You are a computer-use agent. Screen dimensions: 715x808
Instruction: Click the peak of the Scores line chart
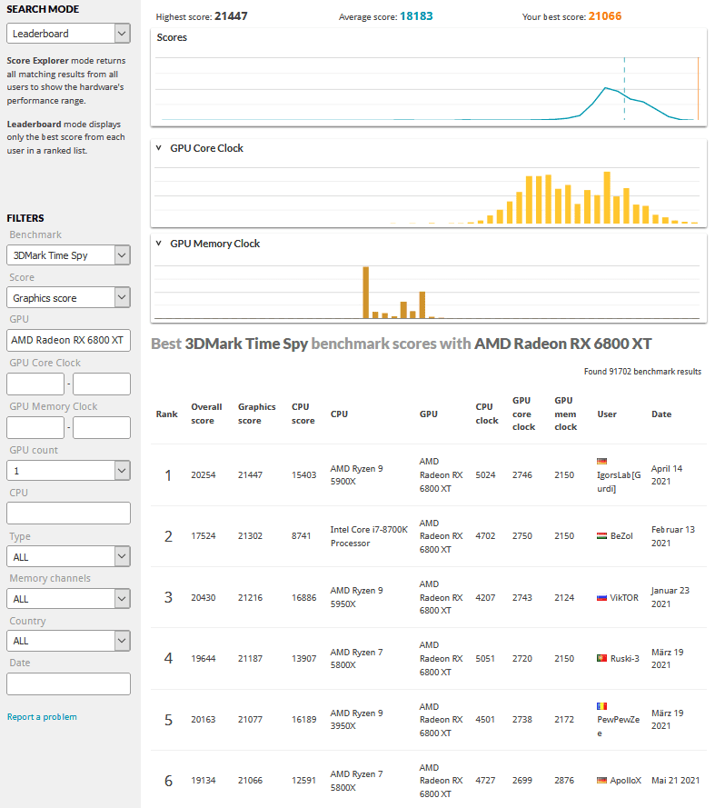point(606,88)
